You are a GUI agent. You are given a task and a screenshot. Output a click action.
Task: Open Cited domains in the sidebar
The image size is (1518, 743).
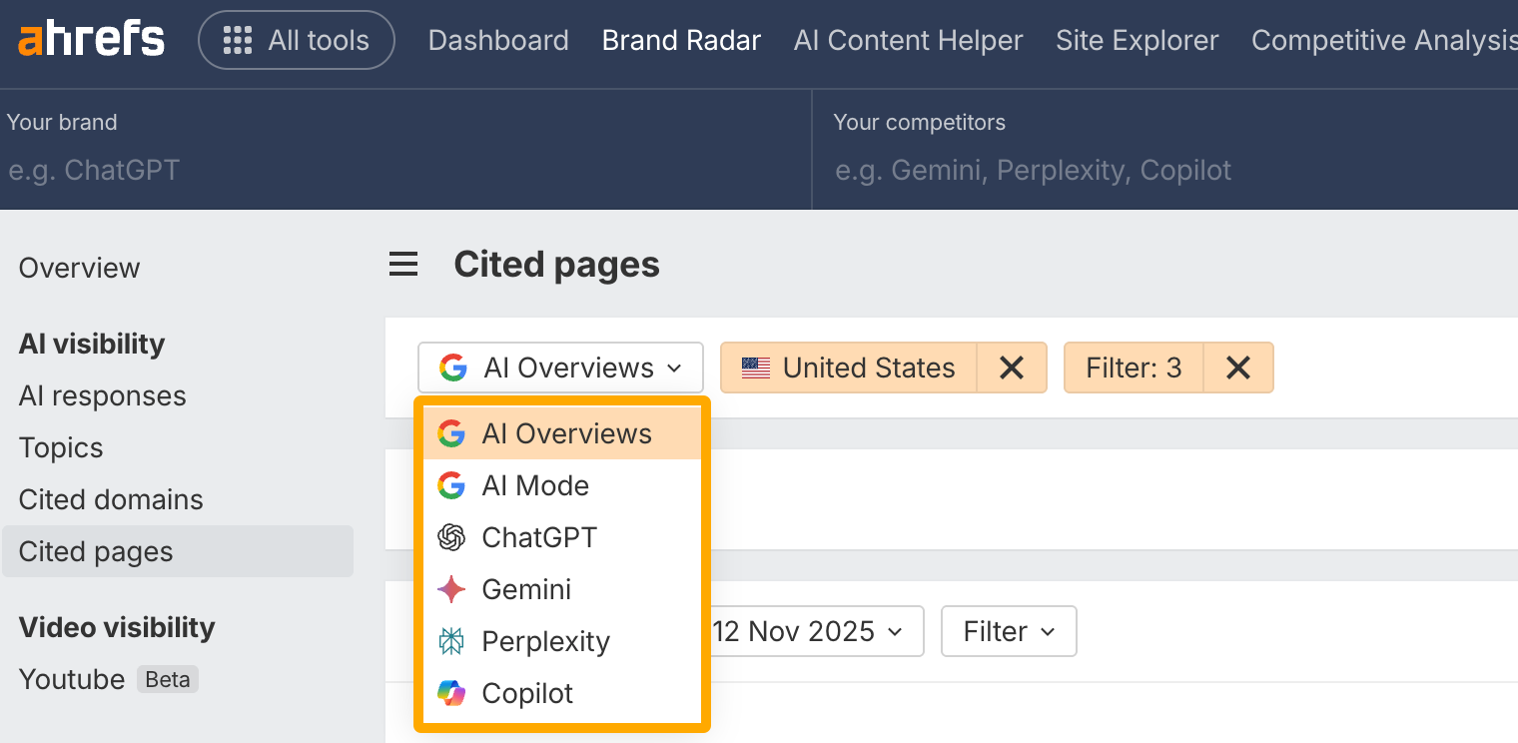coord(111,499)
